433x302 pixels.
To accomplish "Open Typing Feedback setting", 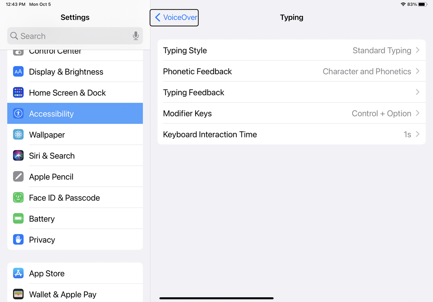I will coord(292,92).
